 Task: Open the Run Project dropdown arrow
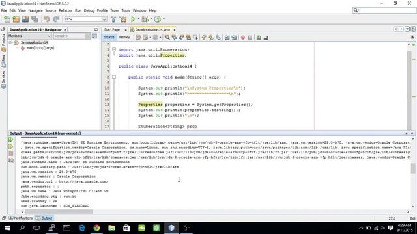138,19
